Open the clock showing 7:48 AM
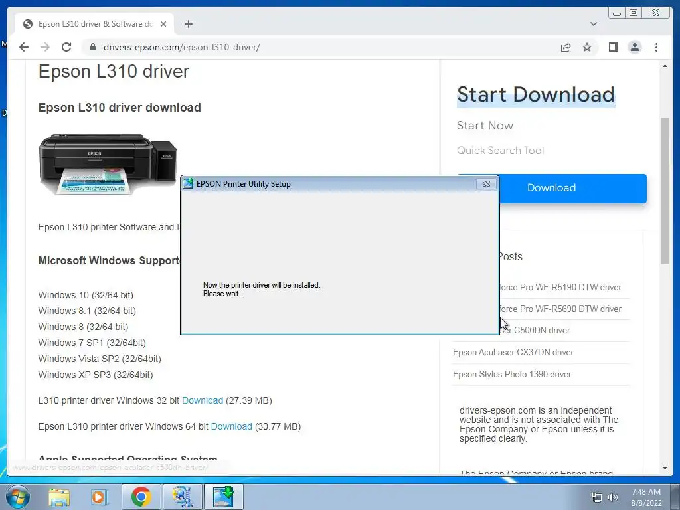Screen dimensions: 680x510 click(646, 497)
